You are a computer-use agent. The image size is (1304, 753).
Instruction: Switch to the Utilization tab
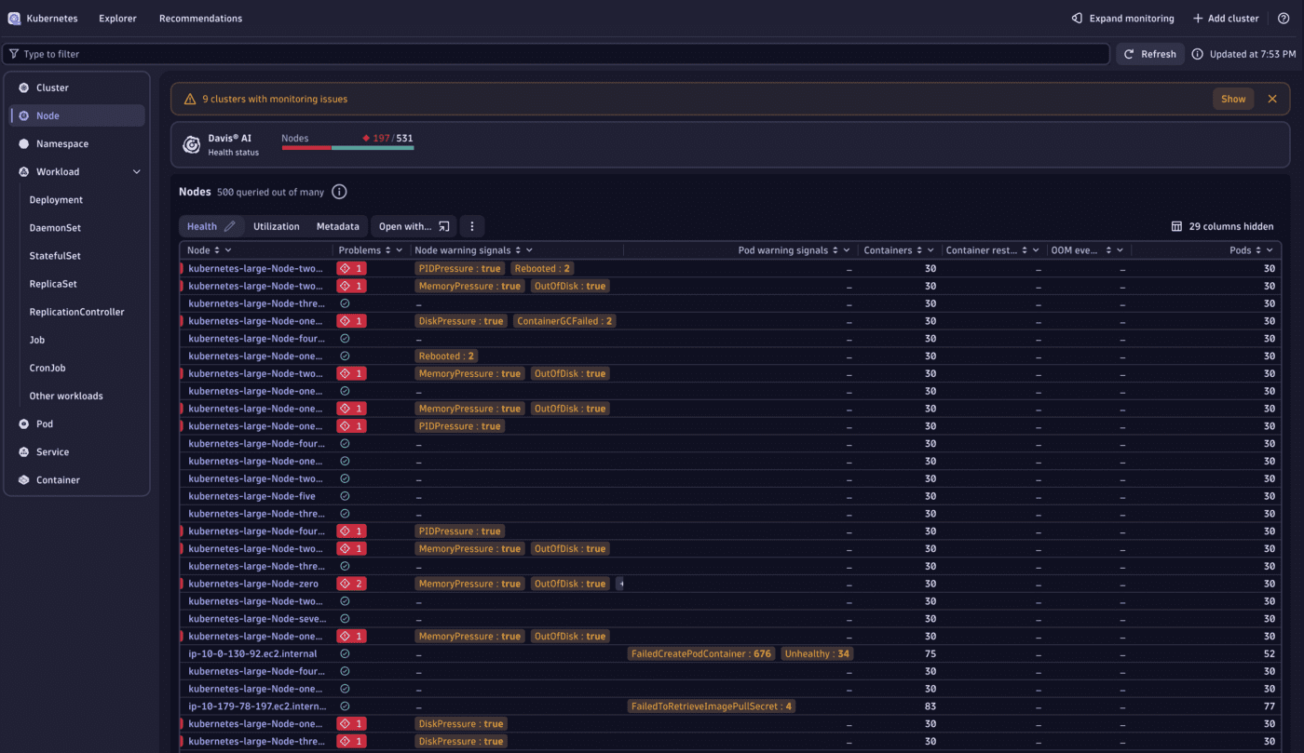[277, 226]
